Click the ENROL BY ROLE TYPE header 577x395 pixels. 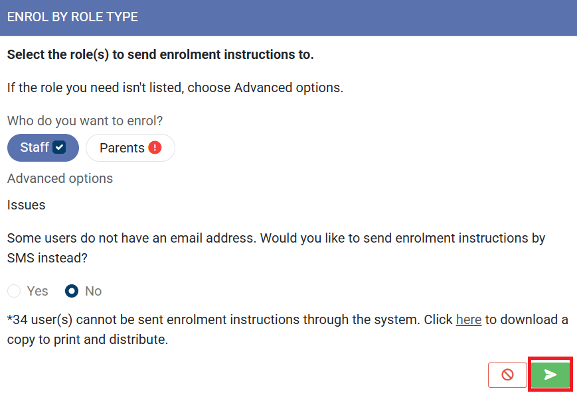(72, 17)
